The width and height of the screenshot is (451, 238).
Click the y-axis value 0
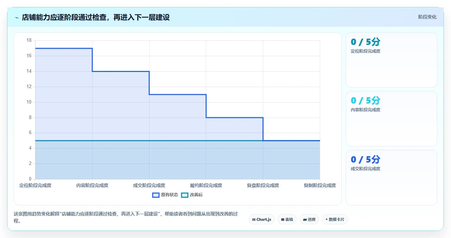[30, 179]
